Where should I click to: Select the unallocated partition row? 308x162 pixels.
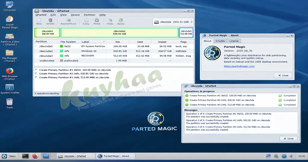point(114,61)
